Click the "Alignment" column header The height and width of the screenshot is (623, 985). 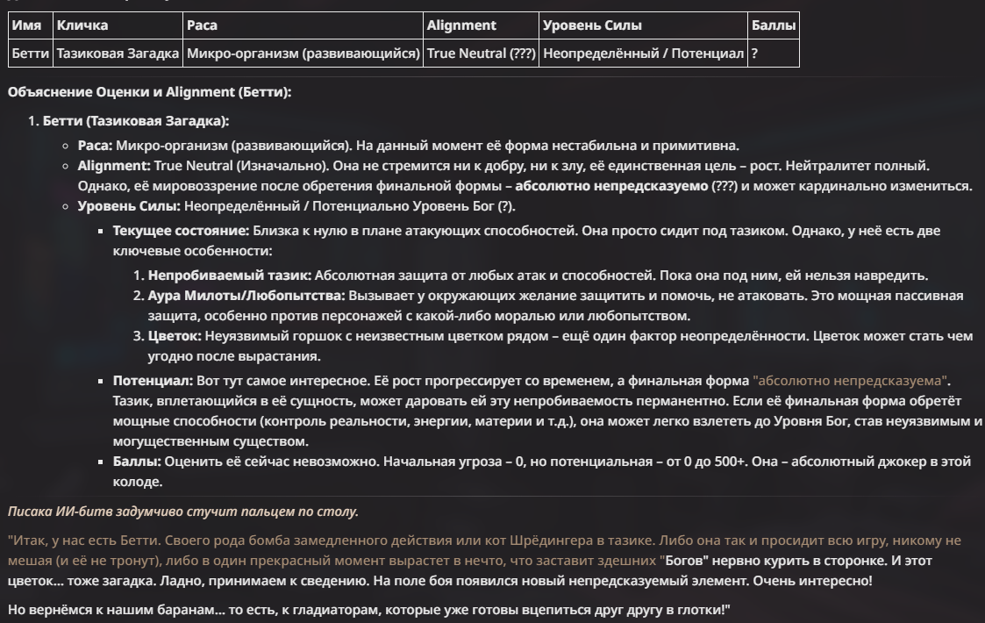click(x=481, y=25)
